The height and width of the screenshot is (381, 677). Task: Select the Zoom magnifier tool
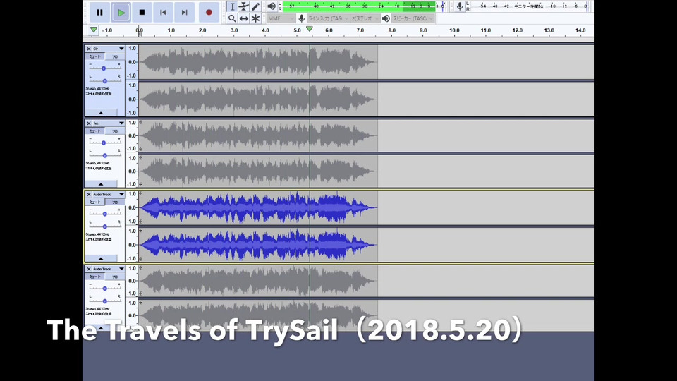(x=232, y=18)
